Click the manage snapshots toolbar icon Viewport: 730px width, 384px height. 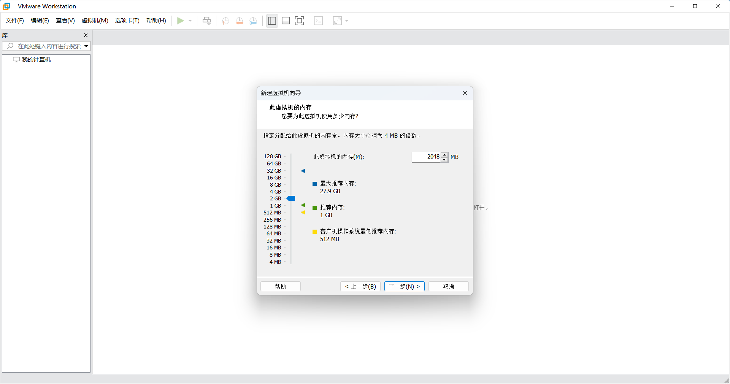[253, 21]
